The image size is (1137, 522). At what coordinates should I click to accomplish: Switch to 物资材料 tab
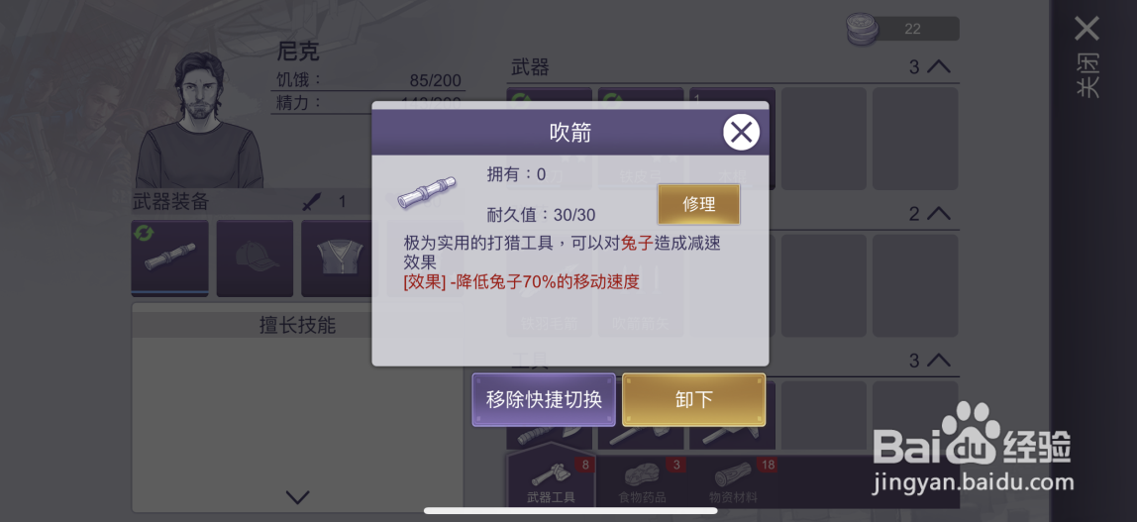[732, 482]
